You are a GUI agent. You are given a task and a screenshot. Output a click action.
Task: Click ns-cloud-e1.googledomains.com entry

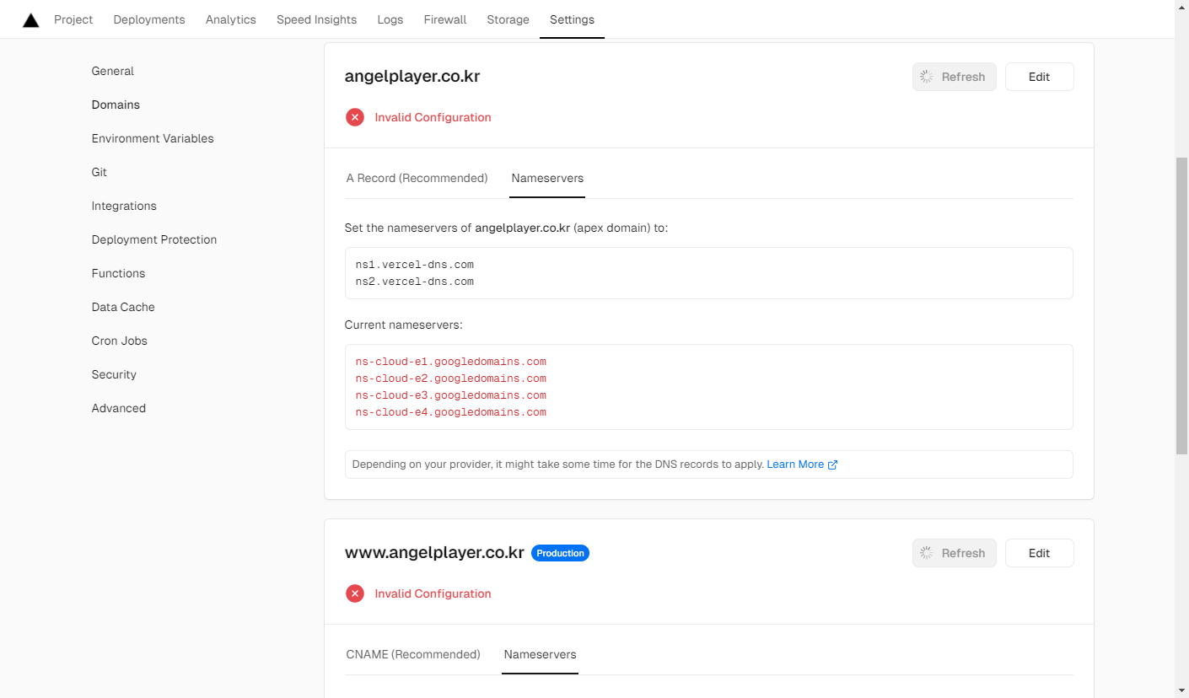pos(451,362)
